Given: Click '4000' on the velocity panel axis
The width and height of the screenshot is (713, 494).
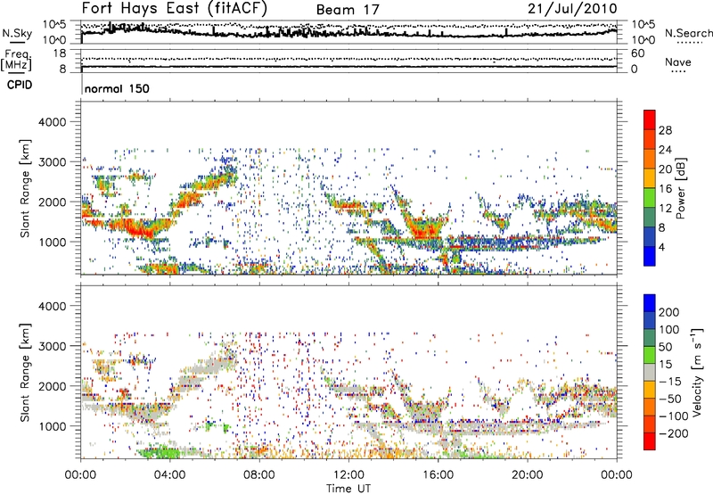Looking at the screenshot, I should click(53, 306).
